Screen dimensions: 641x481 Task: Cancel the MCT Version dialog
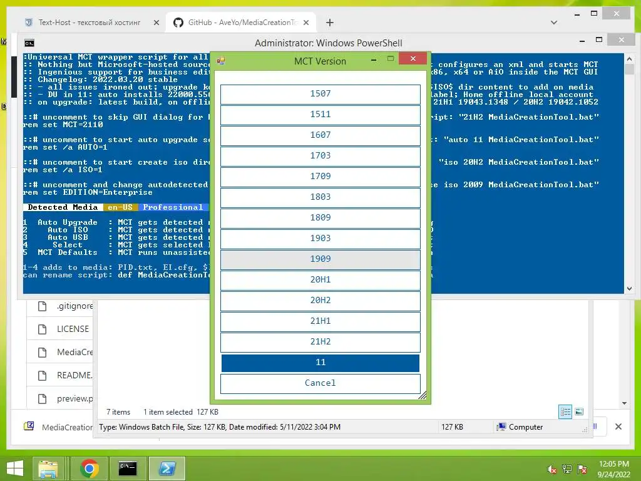click(x=320, y=383)
